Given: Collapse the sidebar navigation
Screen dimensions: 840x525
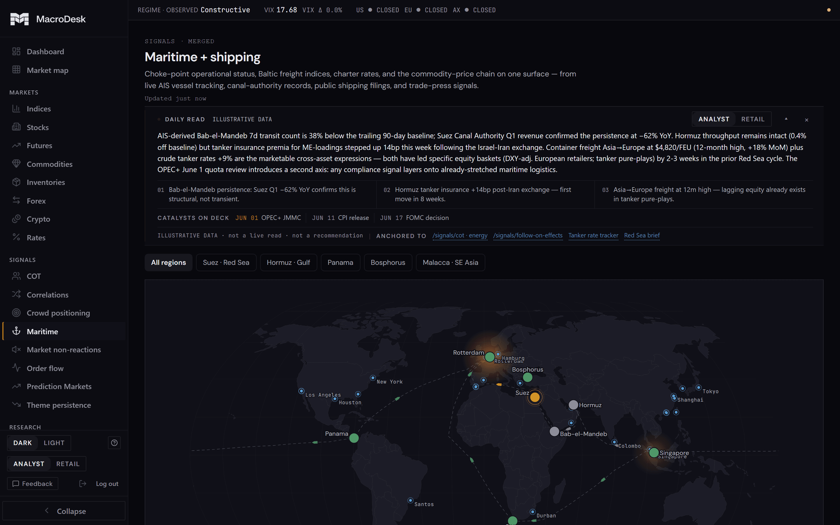Looking at the screenshot, I should (64, 511).
